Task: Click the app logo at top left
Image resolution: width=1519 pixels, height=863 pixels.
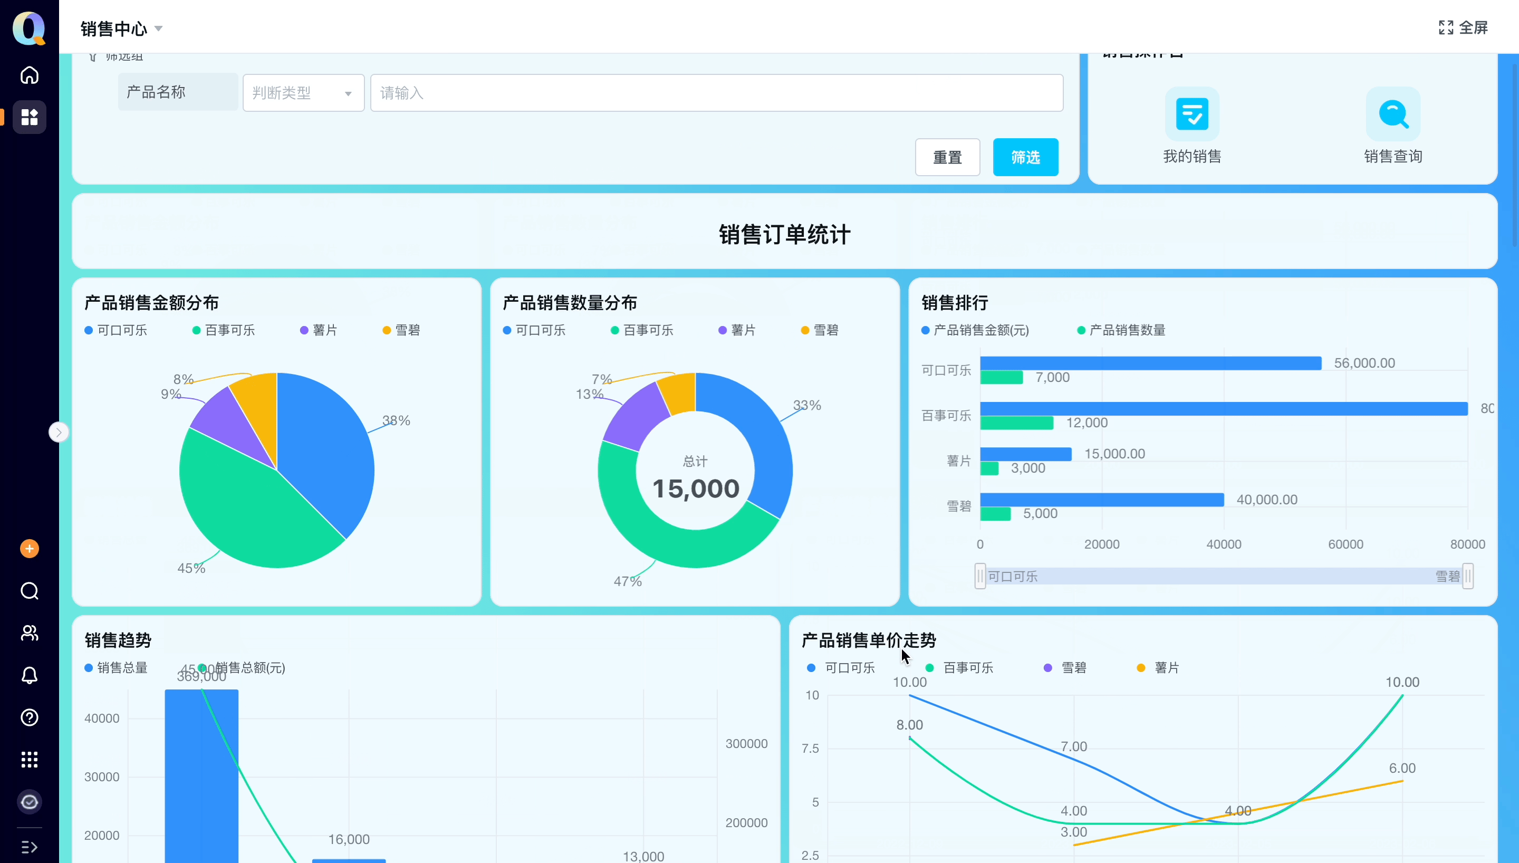Action: (29, 28)
